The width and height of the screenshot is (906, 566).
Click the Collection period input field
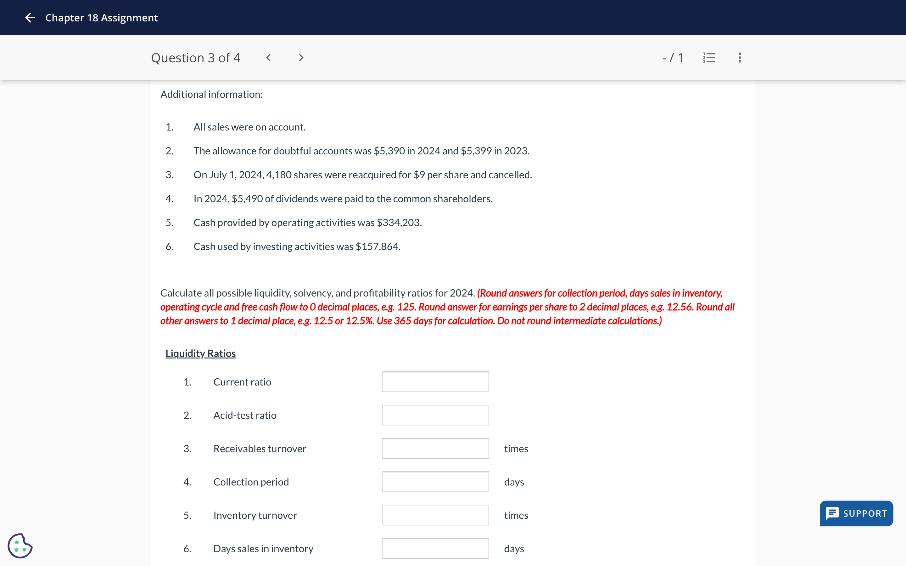pyautogui.click(x=436, y=481)
